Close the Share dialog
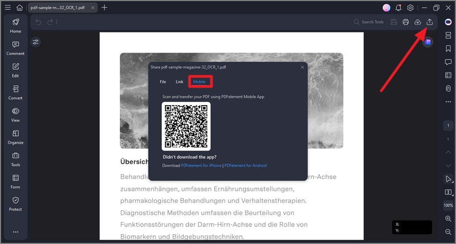Viewport: 456px width, 244px height. [x=302, y=67]
